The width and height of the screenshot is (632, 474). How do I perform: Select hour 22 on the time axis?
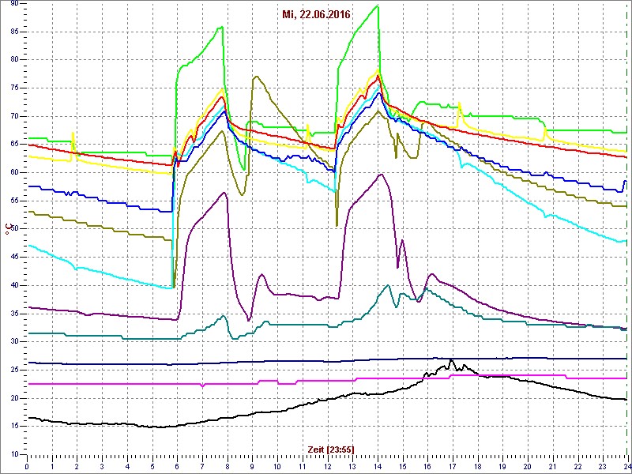577,466
